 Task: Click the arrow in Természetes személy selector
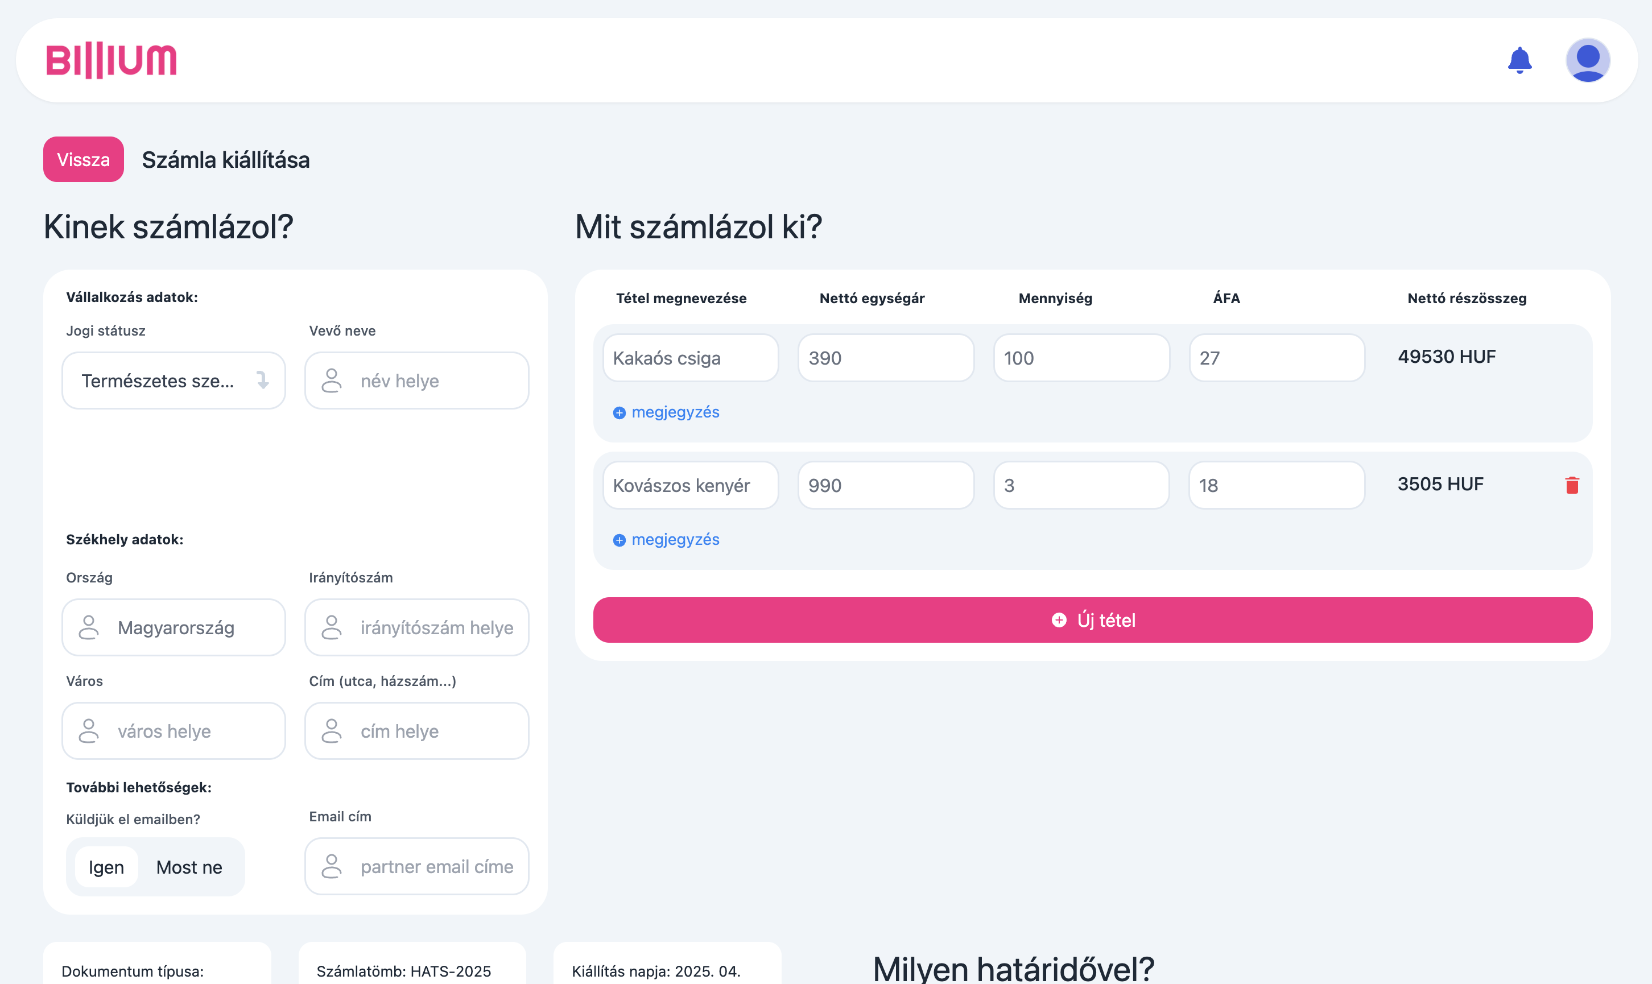point(263,380)
